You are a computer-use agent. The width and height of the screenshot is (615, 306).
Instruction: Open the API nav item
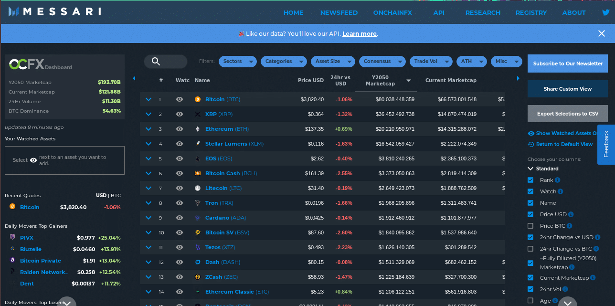point(439,12)
